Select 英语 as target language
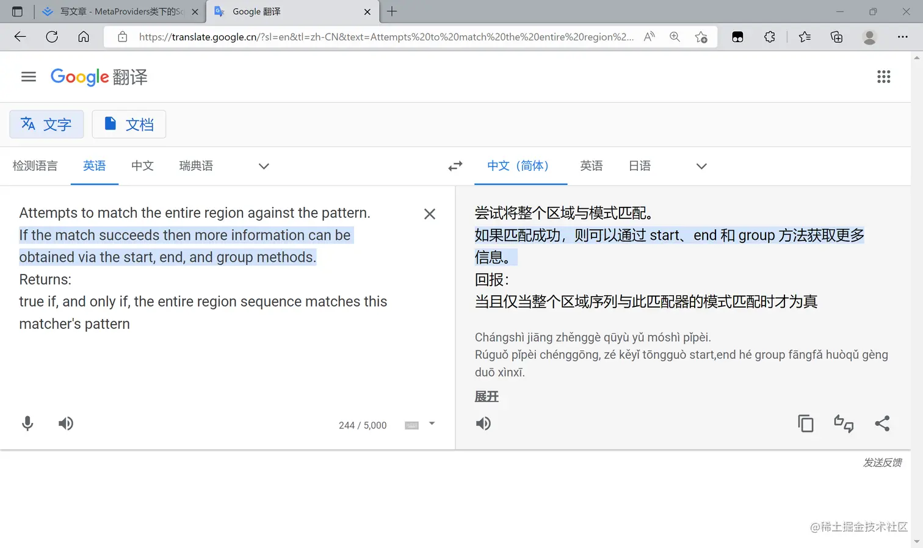Viewport: 923px width, 548px height. 591,166
